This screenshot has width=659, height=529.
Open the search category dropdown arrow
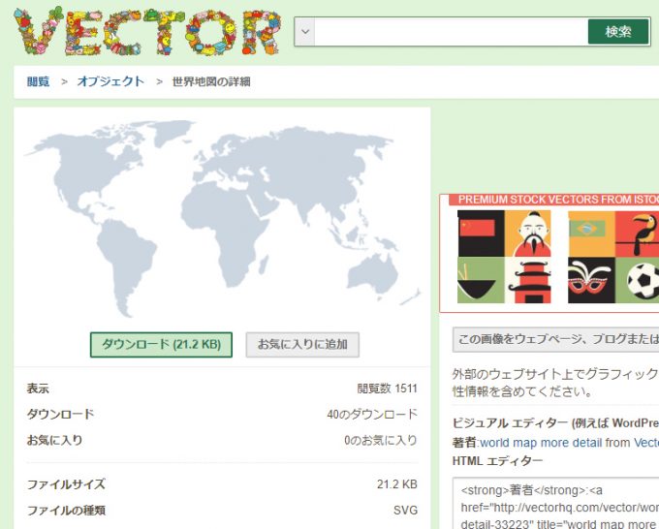[305, 32]
